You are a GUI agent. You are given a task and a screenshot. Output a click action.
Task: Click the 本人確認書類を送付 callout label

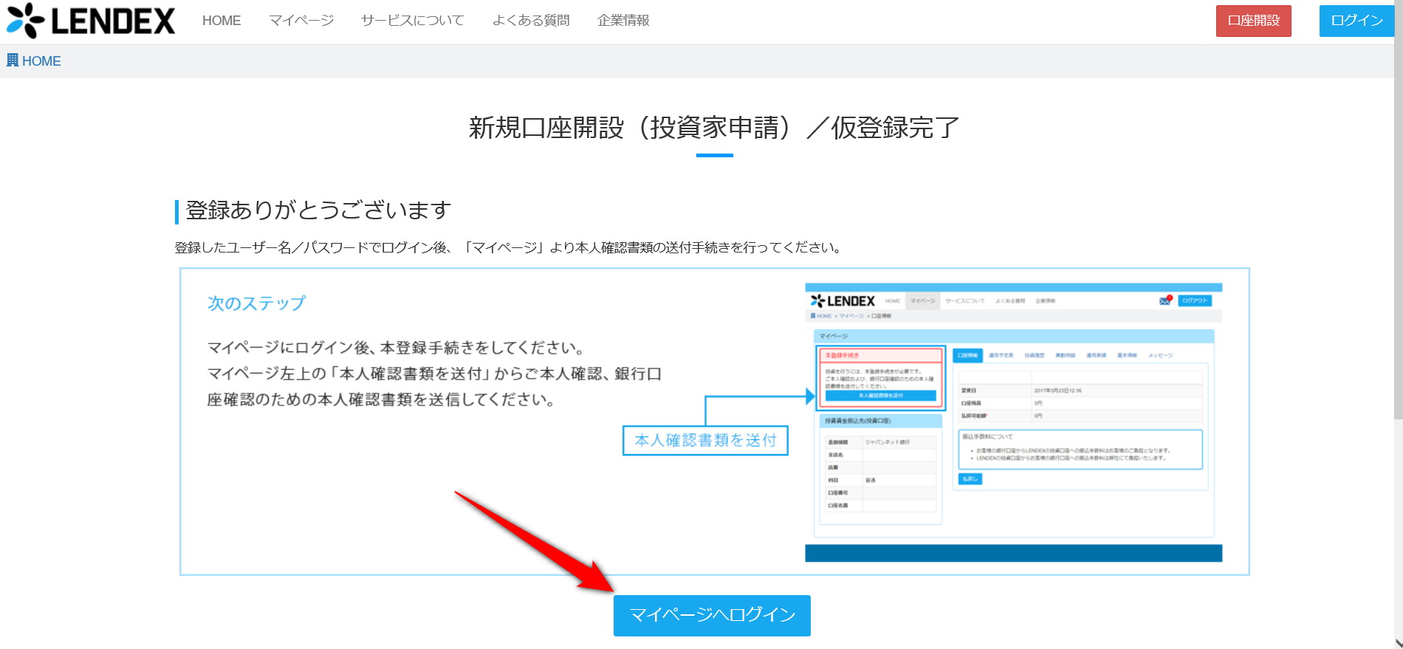[x=705, y=441]
